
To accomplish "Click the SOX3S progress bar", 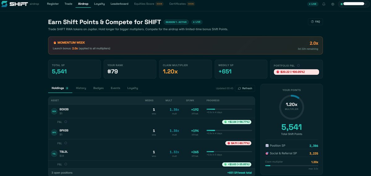I will point(229,109).
